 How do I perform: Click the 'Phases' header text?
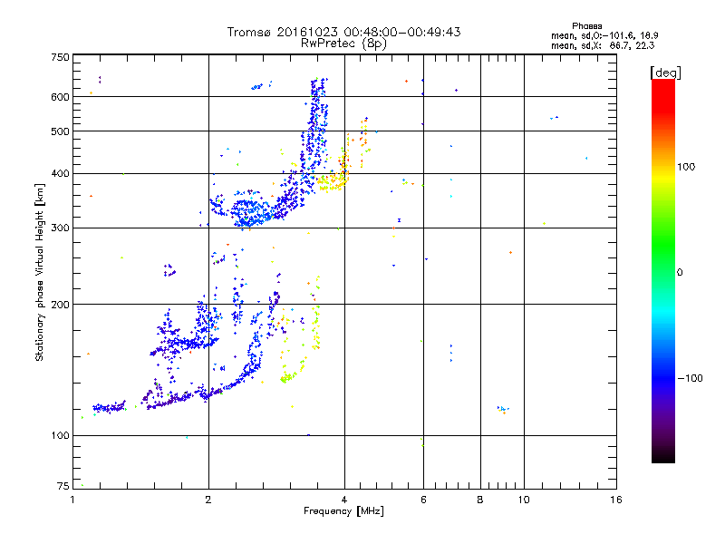[586, 26]
